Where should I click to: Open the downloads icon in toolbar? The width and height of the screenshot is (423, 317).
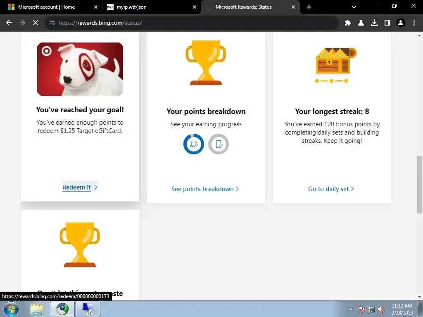pyautogui.click(x=374, y=23)
